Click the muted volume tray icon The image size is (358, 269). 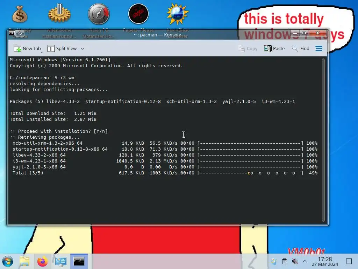[x=295, y=261]
